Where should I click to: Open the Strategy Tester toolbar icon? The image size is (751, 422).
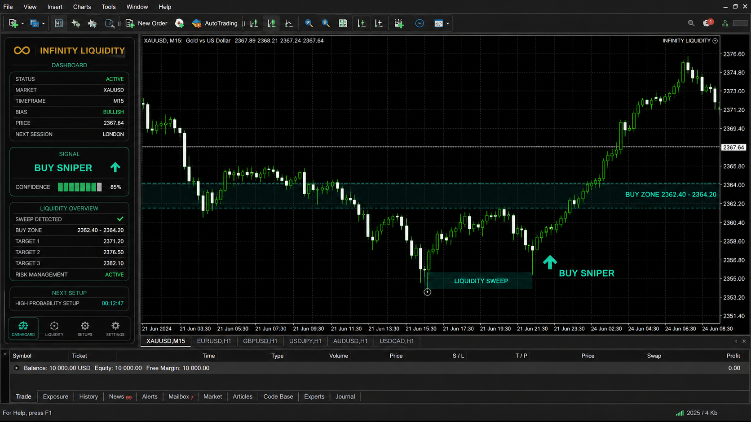109,23
